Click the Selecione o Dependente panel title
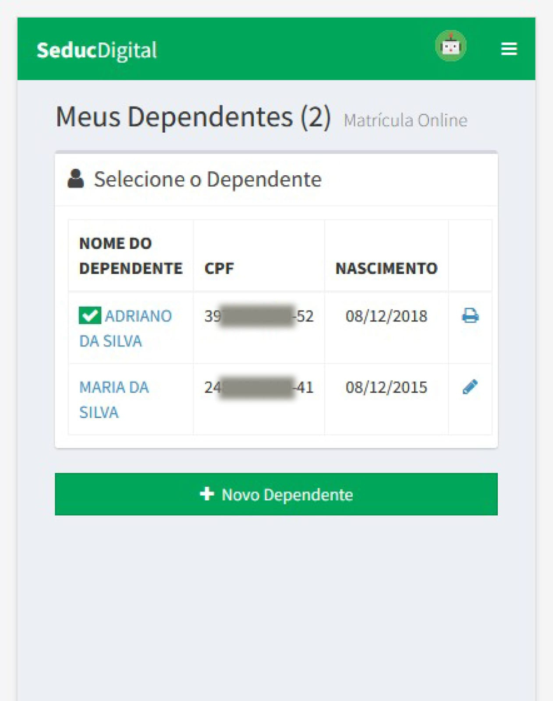The height and width of the screenshot is (701, 553). [x=208, y=179]
